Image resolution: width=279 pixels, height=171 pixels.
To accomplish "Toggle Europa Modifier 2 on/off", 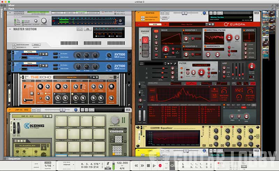I will coord(184,46).
